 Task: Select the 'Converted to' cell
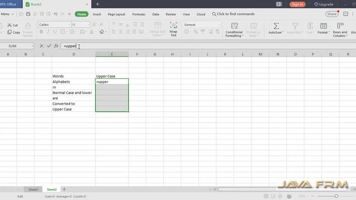[x=73, y=104]
